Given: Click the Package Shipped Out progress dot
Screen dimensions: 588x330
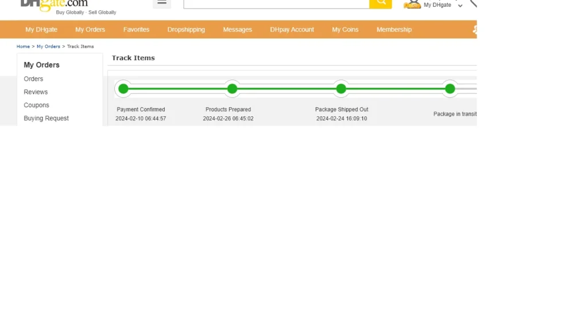Looking at the screenshot, I should tap(341, 89).
